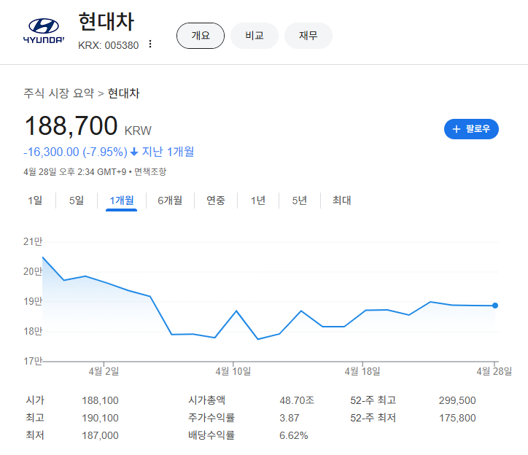Click the 4월 28일 axis label
Image resolution: width=528 pixels, height=455 pixels.
click(x=494, y=371)
